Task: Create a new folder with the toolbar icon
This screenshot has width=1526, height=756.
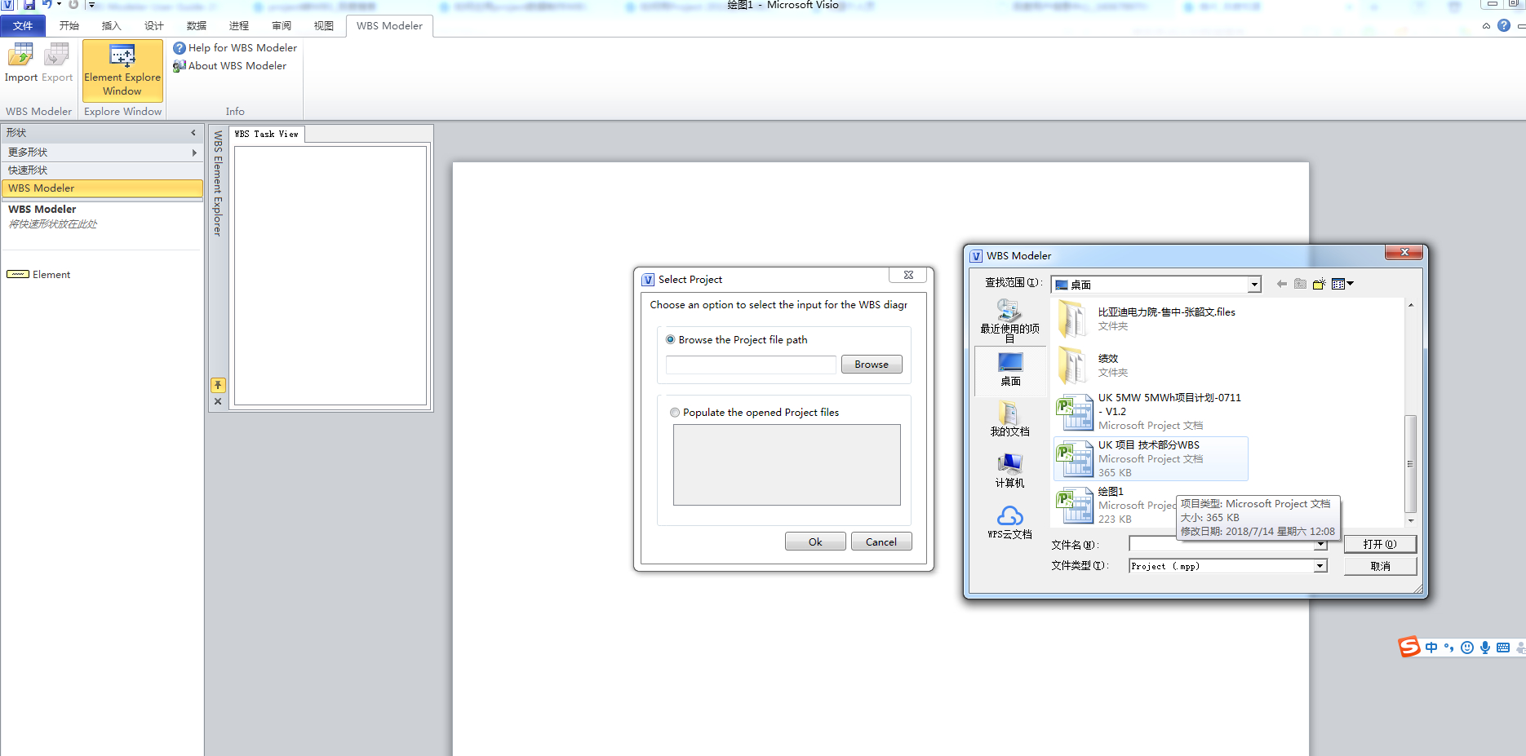Action: pyautogui.click(x=1319, y=284)
